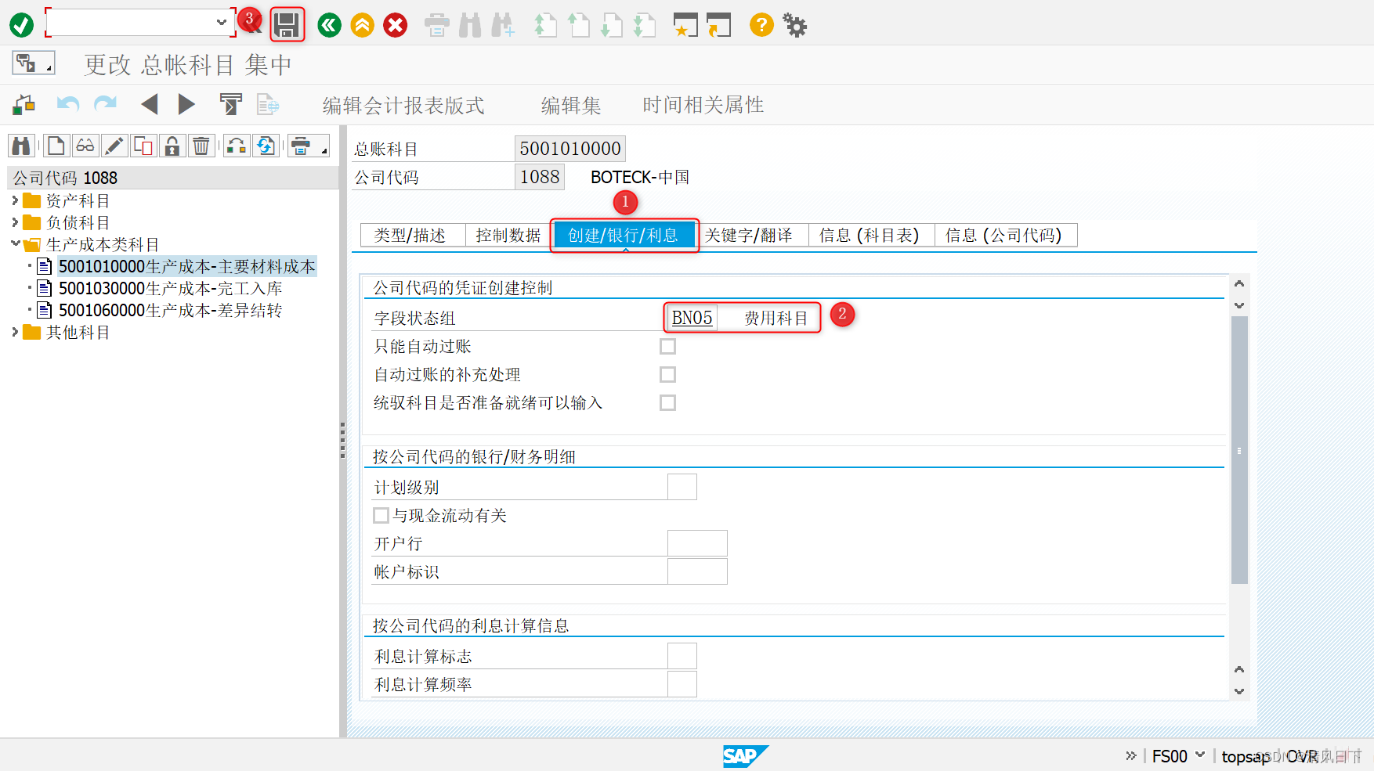The image size is (1374, 771).
Task: Click the Copy account icon
Action: tap(143, 145)
